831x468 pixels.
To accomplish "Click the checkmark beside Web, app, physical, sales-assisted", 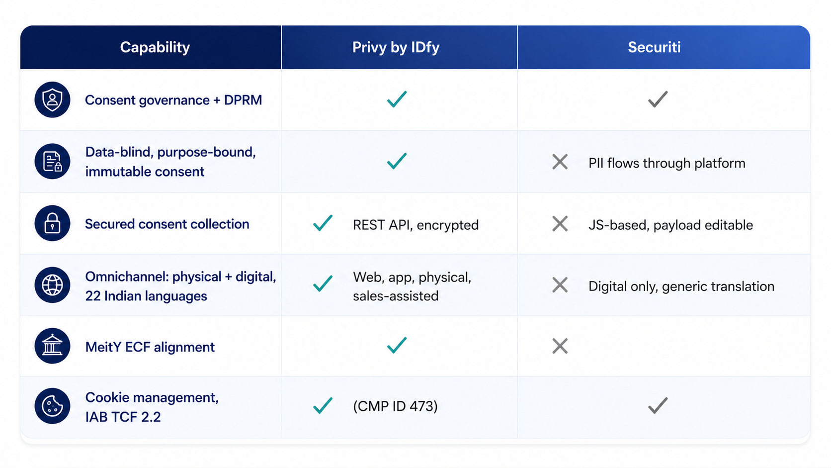I will click(x=323, y=283).
